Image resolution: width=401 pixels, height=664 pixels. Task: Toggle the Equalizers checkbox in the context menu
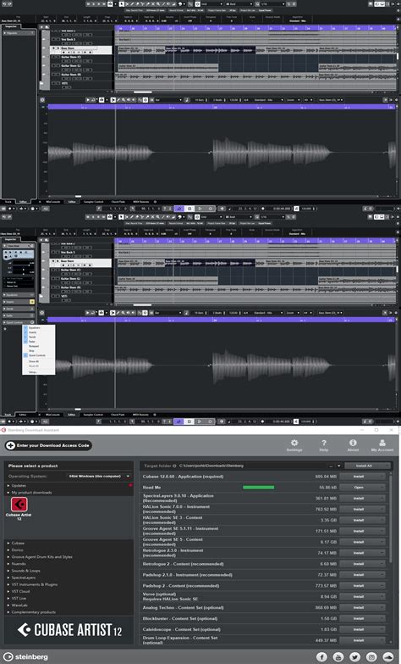coord(25,328)
